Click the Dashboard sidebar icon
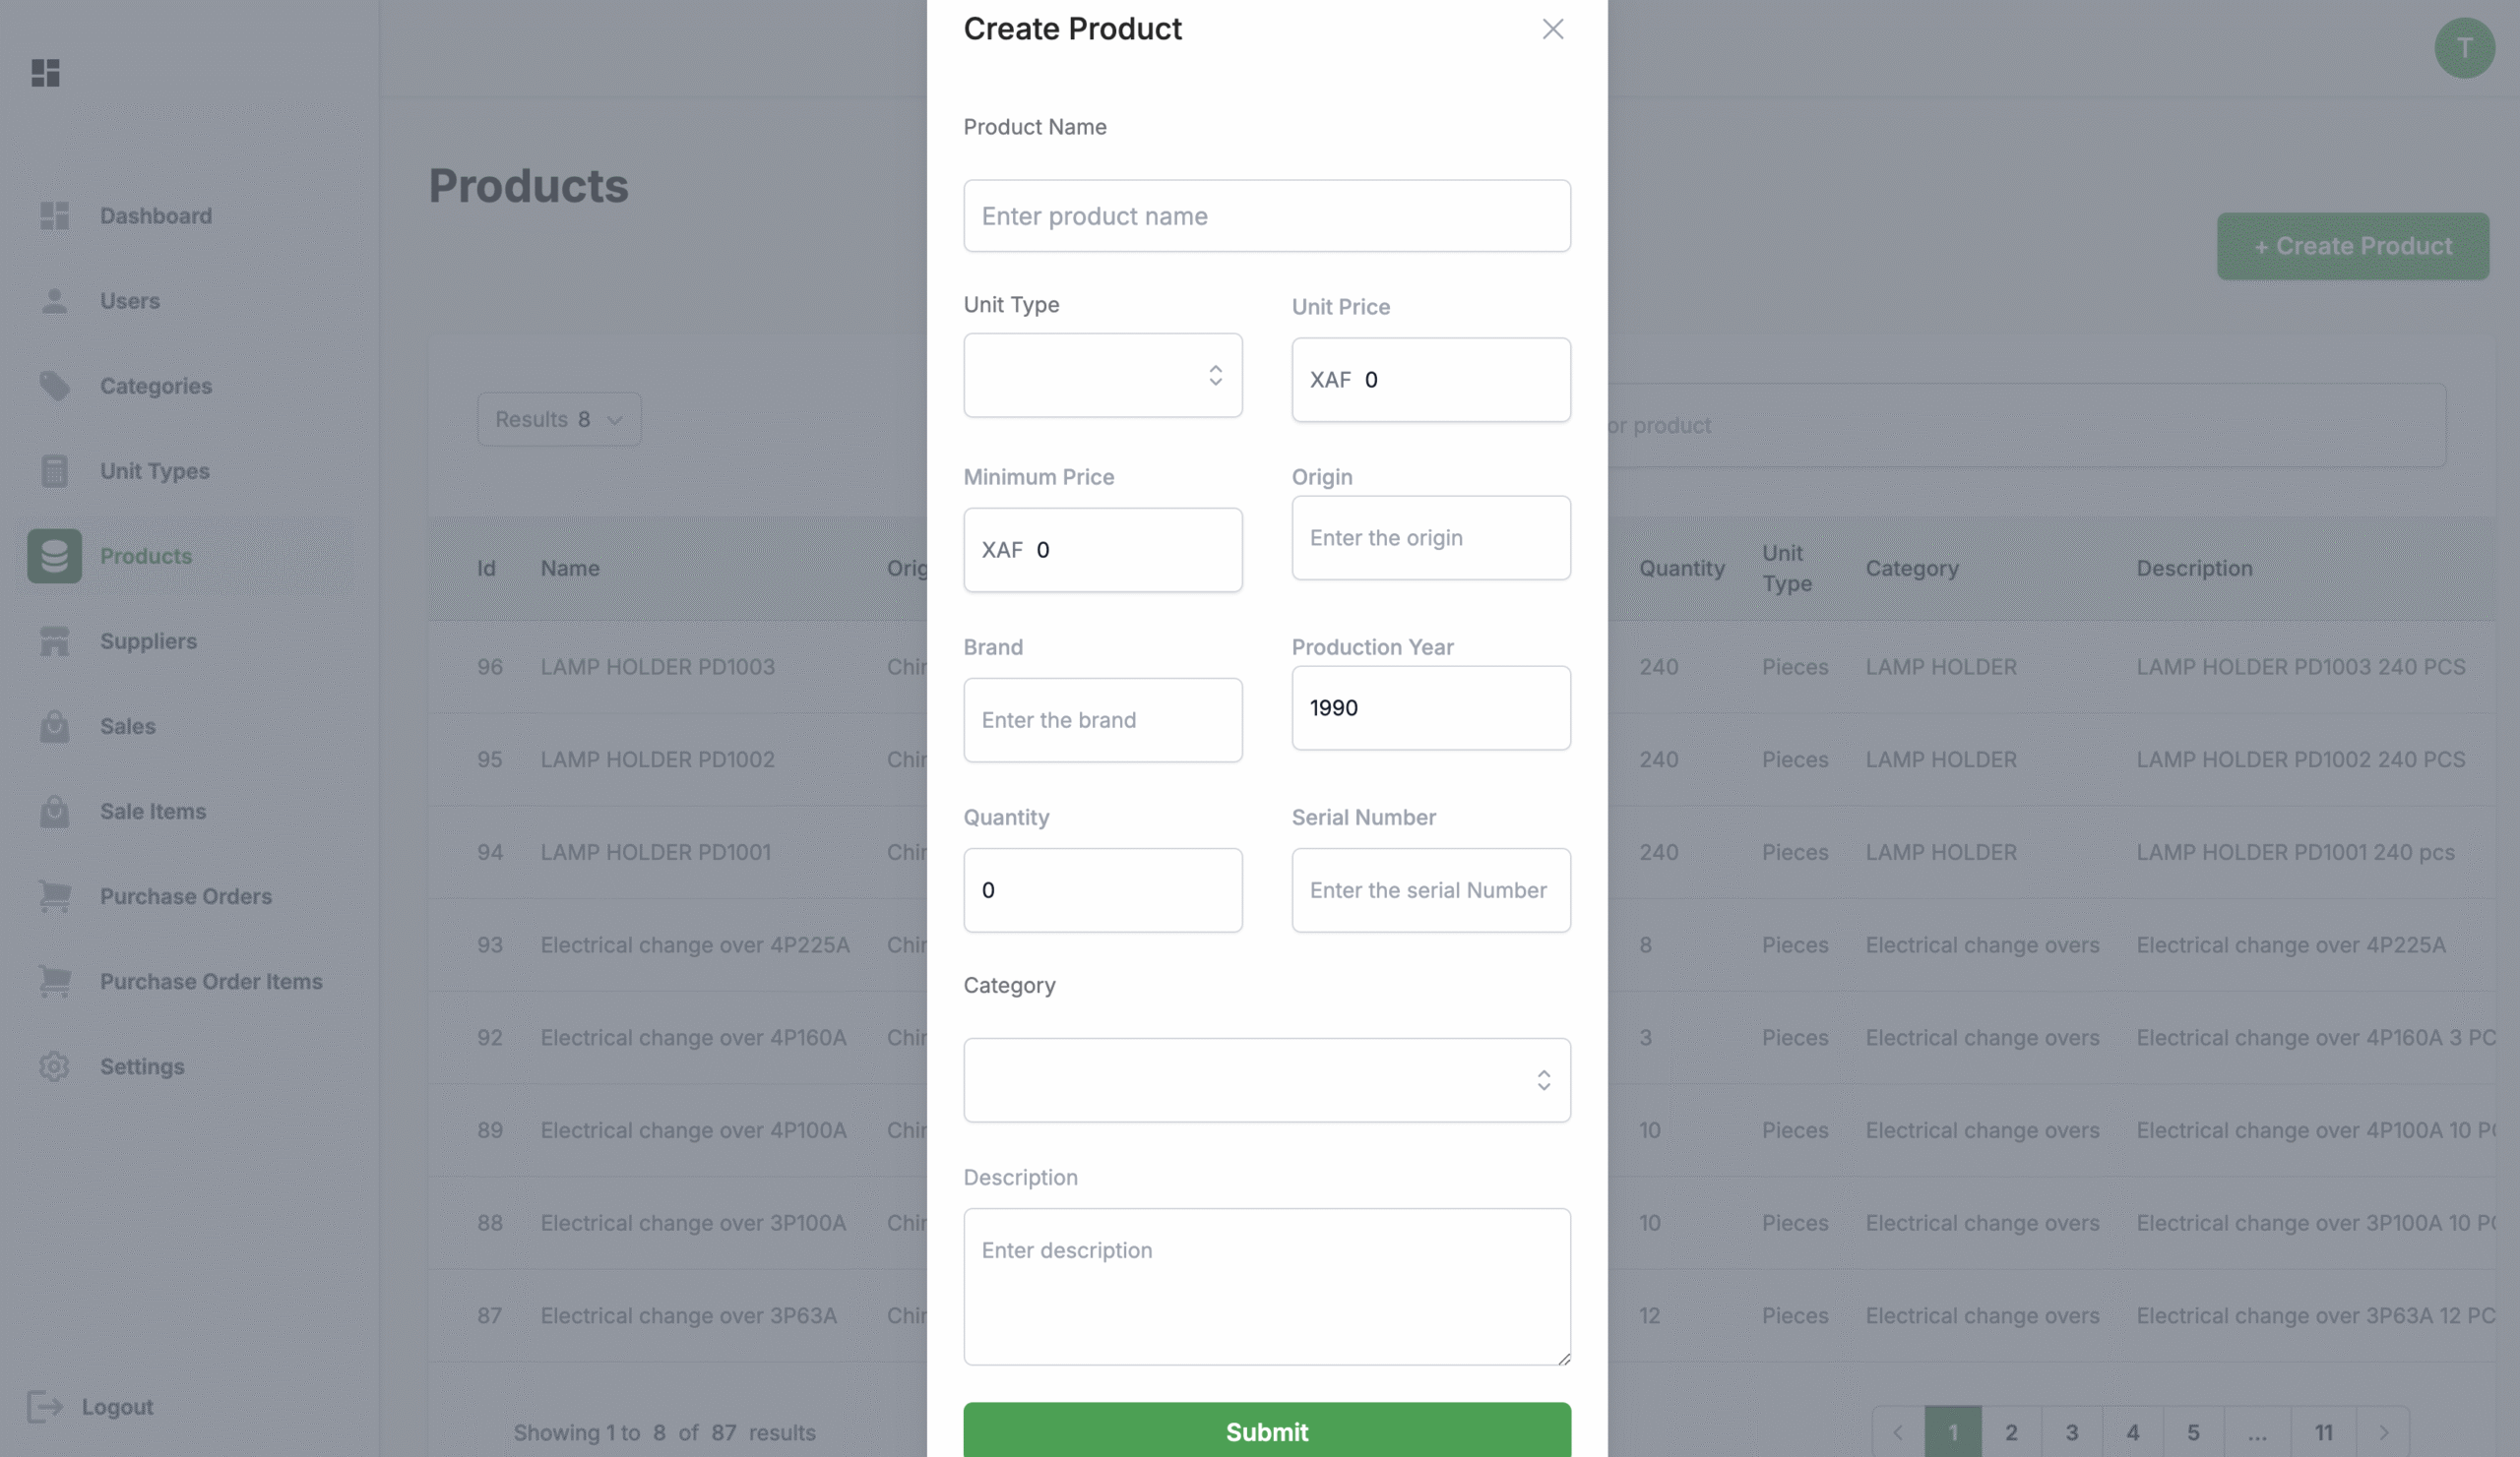 tap(55, 215)
